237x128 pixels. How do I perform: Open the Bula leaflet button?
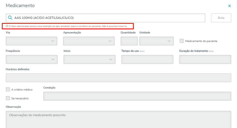[x=221, y=18]
